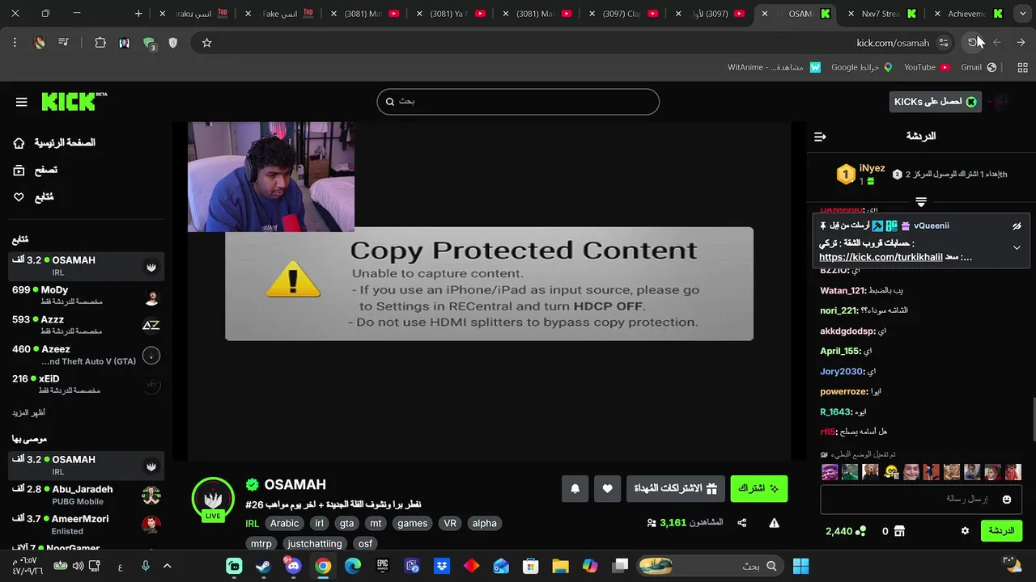Click the Kick search box
The image size is (1036, 582).
tap(518, 102)
